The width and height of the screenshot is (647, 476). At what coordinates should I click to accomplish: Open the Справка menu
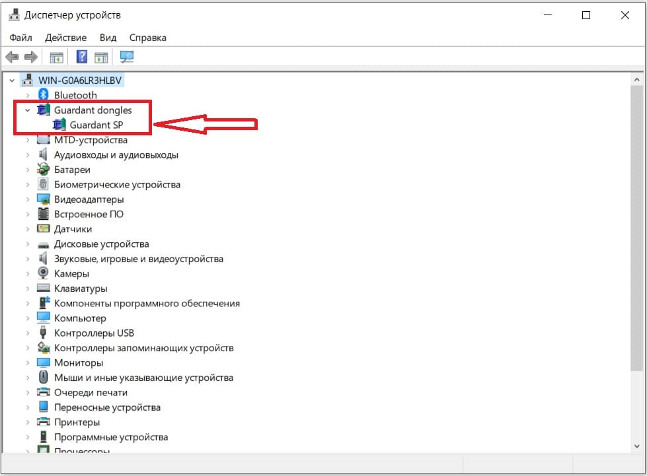coord(147,38)
